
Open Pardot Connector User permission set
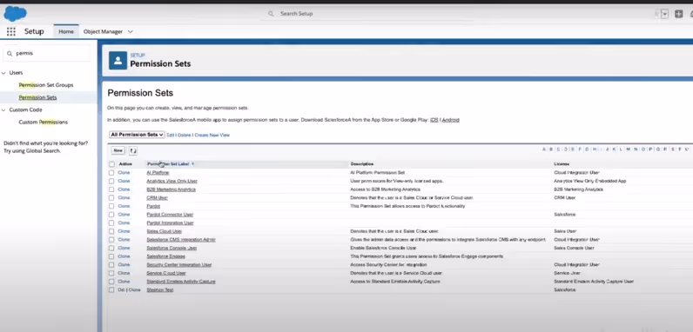coord(170,215)
